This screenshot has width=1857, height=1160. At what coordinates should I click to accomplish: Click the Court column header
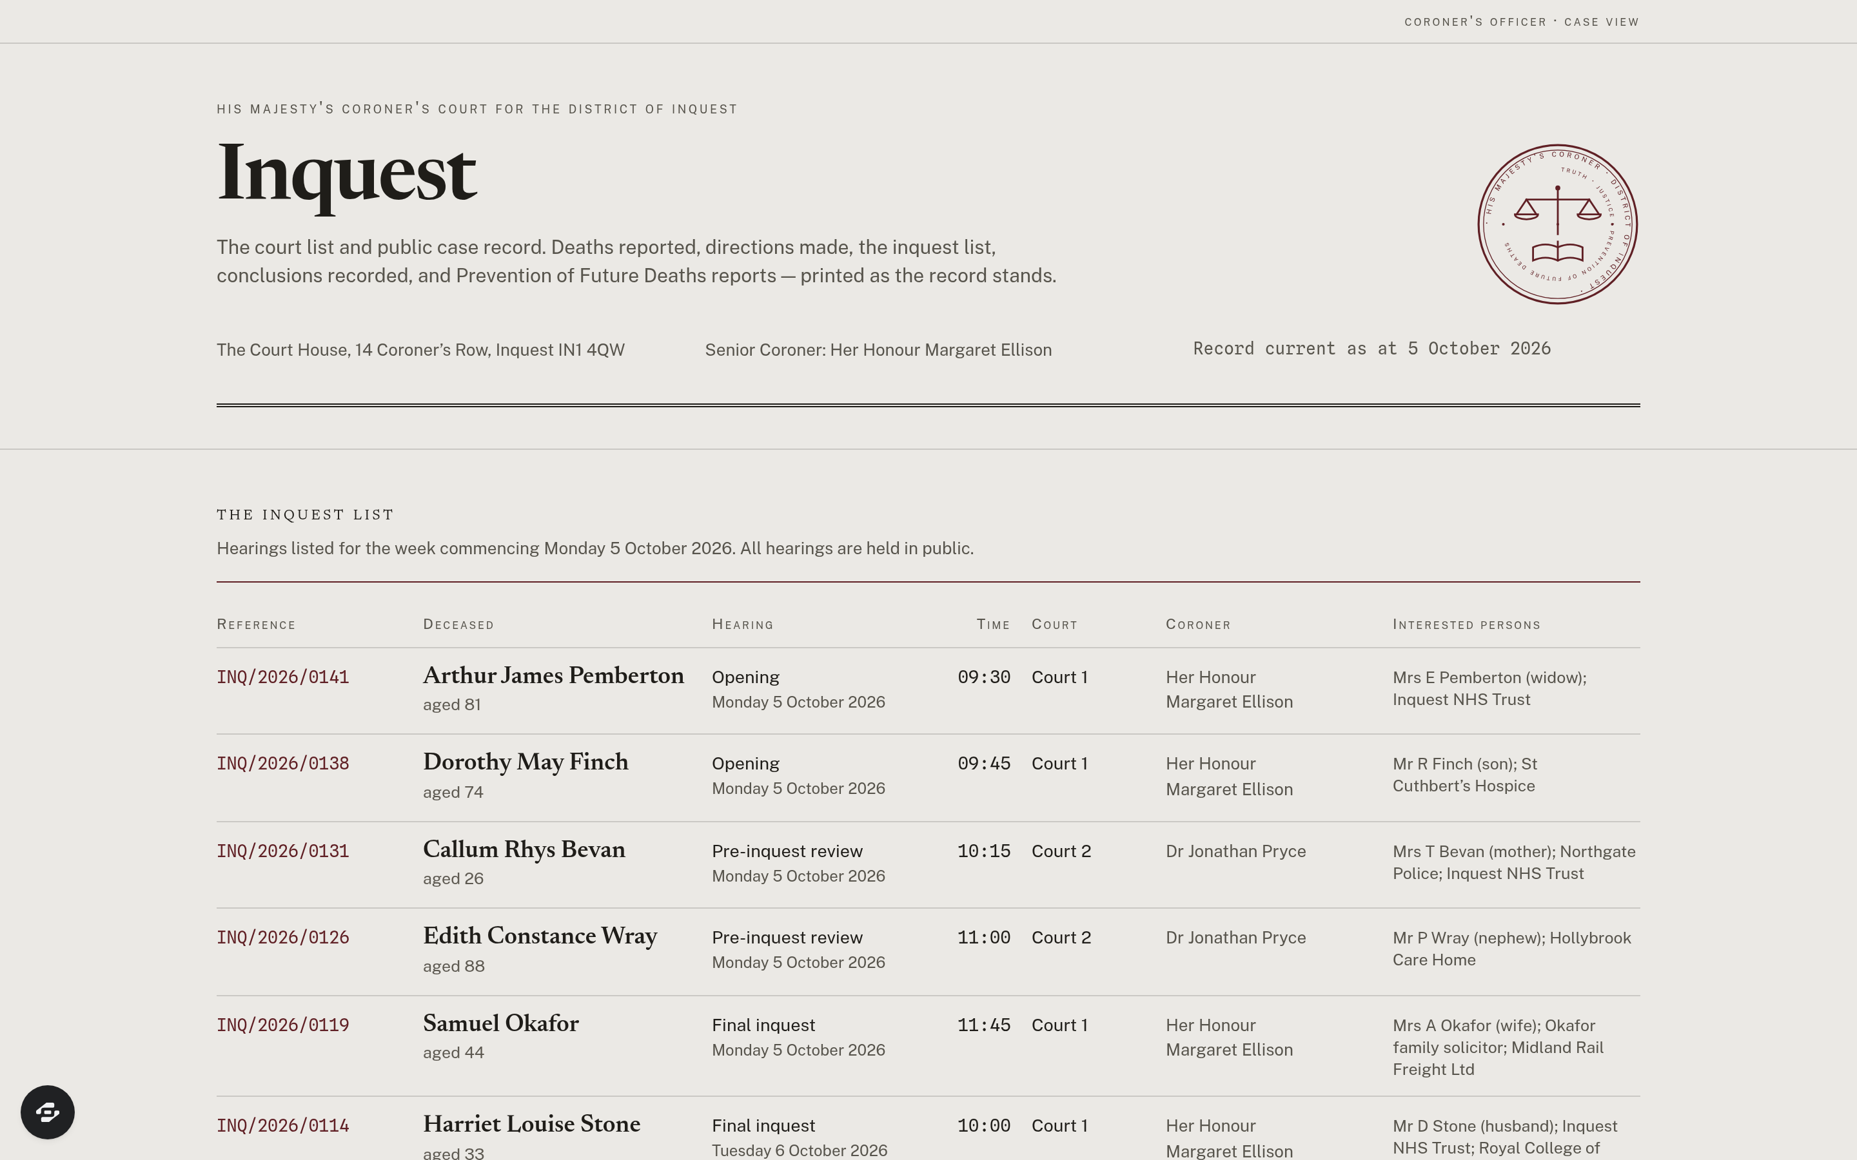pyautogui.click(x=1054, y=624)
